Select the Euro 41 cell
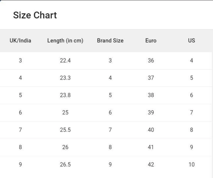The width and height of the screenshot is (213, 178). tap(151, 147)
